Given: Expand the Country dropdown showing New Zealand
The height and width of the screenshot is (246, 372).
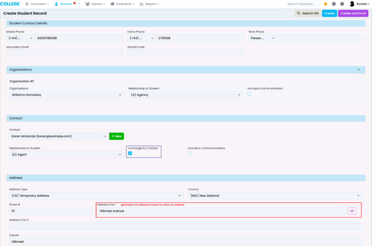Looking at the screenshot, I should point(275,196).
